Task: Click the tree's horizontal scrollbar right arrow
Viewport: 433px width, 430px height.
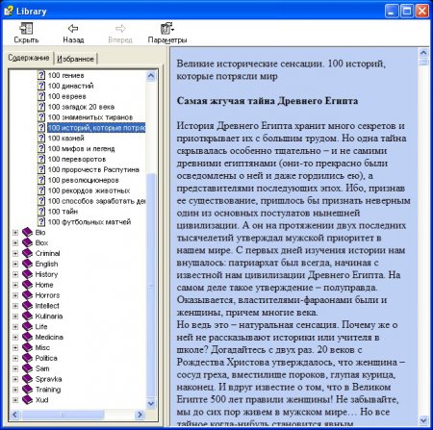Action: [140, 415]
